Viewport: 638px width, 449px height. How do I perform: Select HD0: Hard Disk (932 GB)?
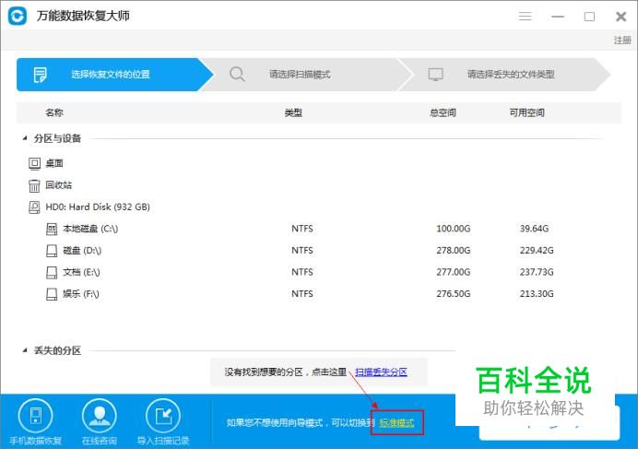[98, 207]
